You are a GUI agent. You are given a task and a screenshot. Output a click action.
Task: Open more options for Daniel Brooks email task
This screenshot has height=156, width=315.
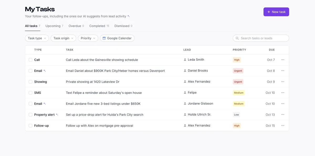tap(283, 71)
